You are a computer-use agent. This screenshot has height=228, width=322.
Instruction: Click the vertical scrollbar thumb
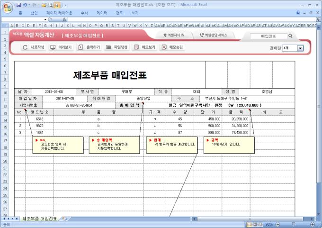pyautogui.click(x=319, y=106)
